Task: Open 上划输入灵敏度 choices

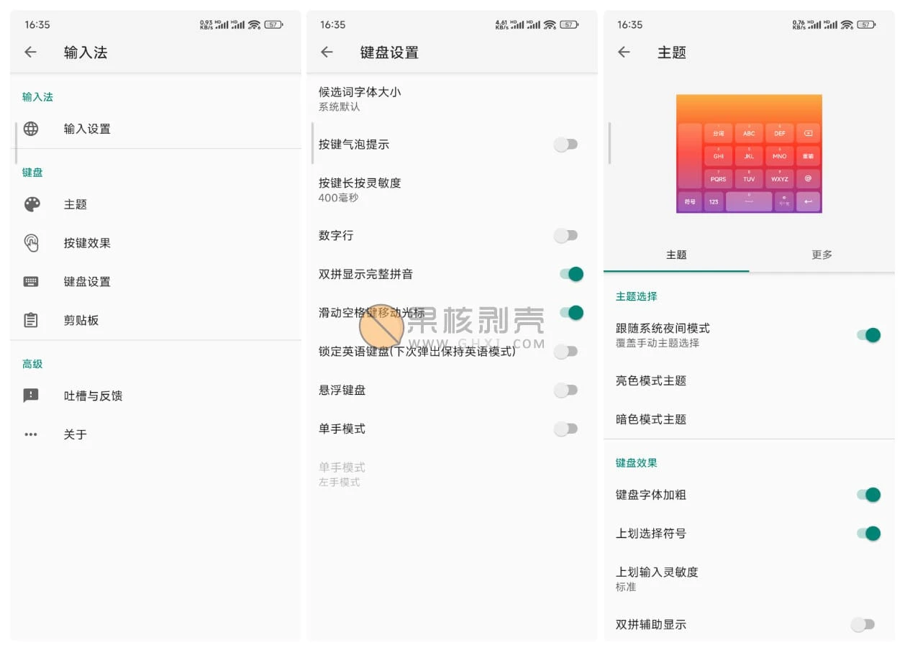Action: pyautogui.click(x=657, y=579)
